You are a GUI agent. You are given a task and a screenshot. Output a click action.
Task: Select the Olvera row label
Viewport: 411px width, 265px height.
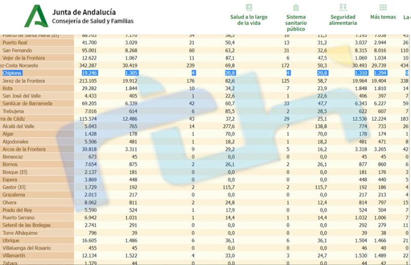(9, 203)
